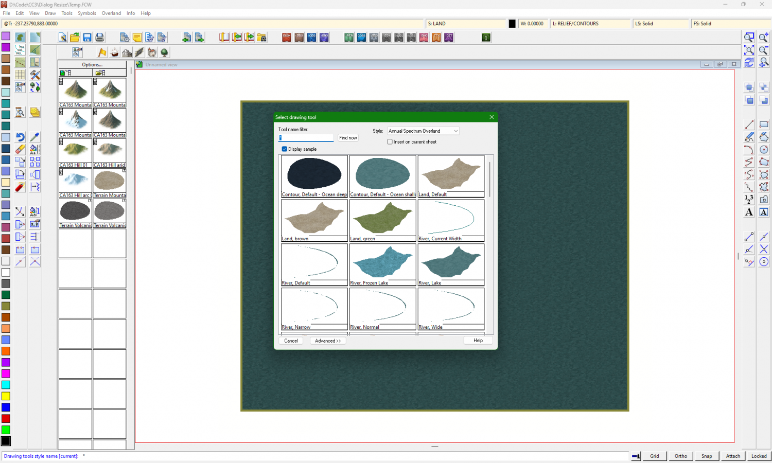
Task: Toggle the Snap button
Action: pos(707,456)
